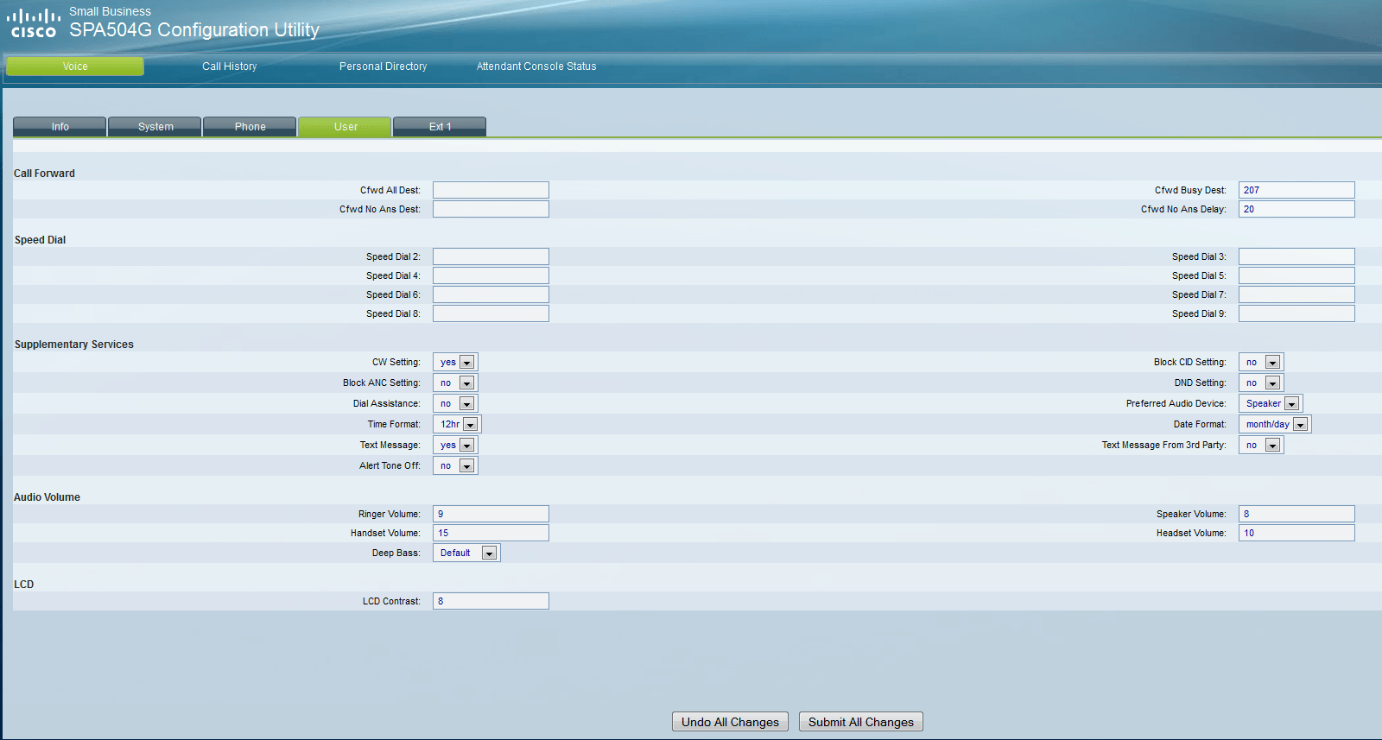Switch to Call History tab
The width and height of the screenshot is (1382, 740).
(x=230, y=66)
